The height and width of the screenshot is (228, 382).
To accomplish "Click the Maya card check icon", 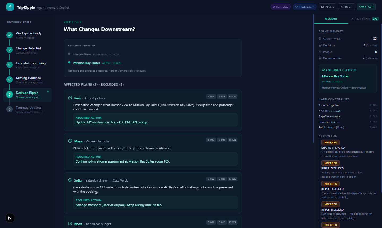I will pos(70,141).
